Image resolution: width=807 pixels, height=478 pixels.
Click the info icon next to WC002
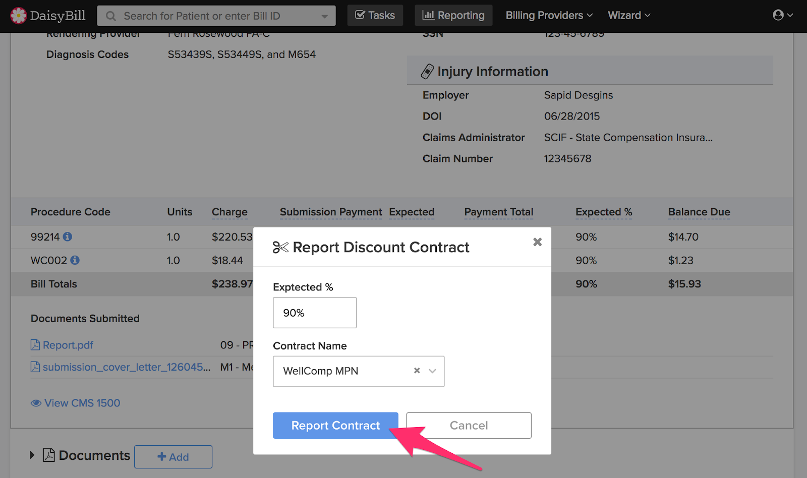click(x=75, y=260)
